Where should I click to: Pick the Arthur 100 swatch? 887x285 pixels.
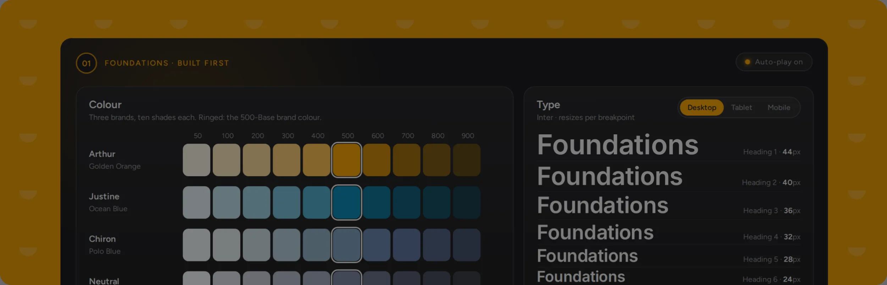coord(226,160)
